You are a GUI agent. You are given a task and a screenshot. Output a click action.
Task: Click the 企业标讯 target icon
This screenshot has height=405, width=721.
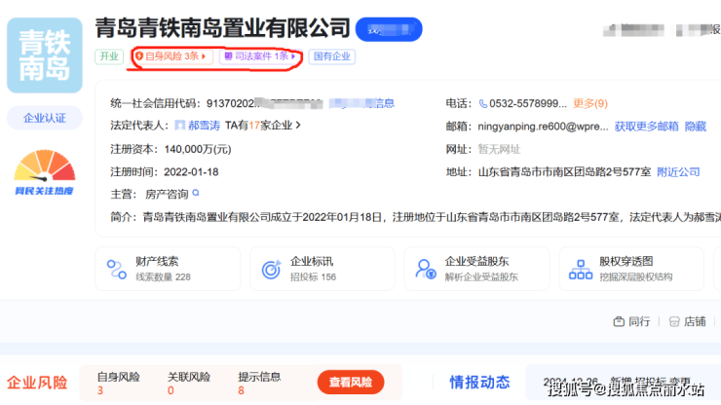(271, 269)
